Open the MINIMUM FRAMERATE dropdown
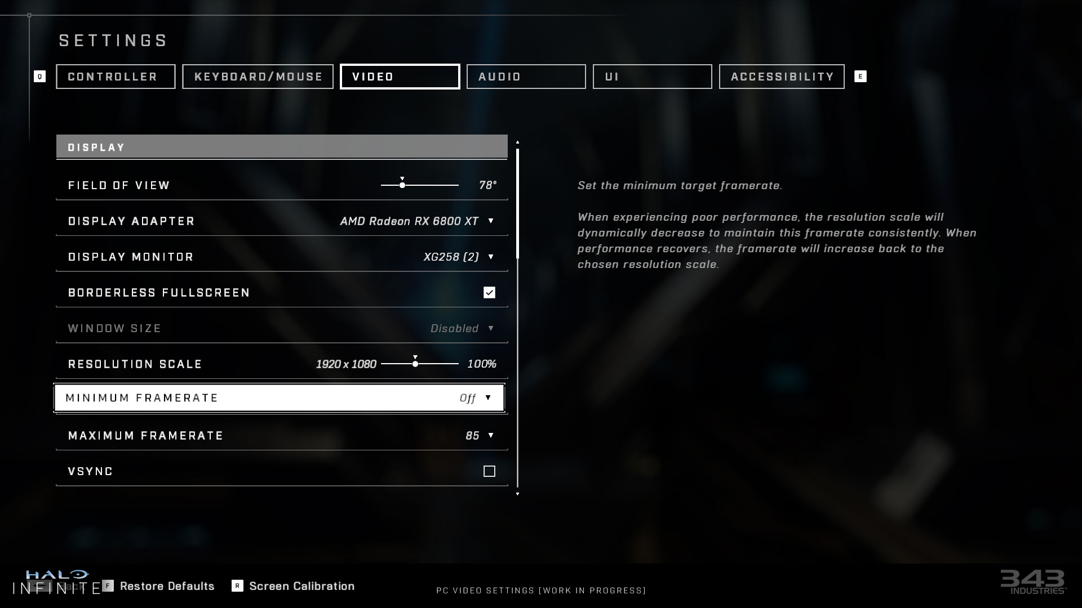Viewport: 1082px width, 608px height. (488, 397)
